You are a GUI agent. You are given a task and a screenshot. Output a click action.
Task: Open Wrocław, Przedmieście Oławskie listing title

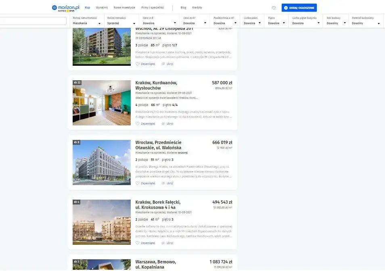158,145
